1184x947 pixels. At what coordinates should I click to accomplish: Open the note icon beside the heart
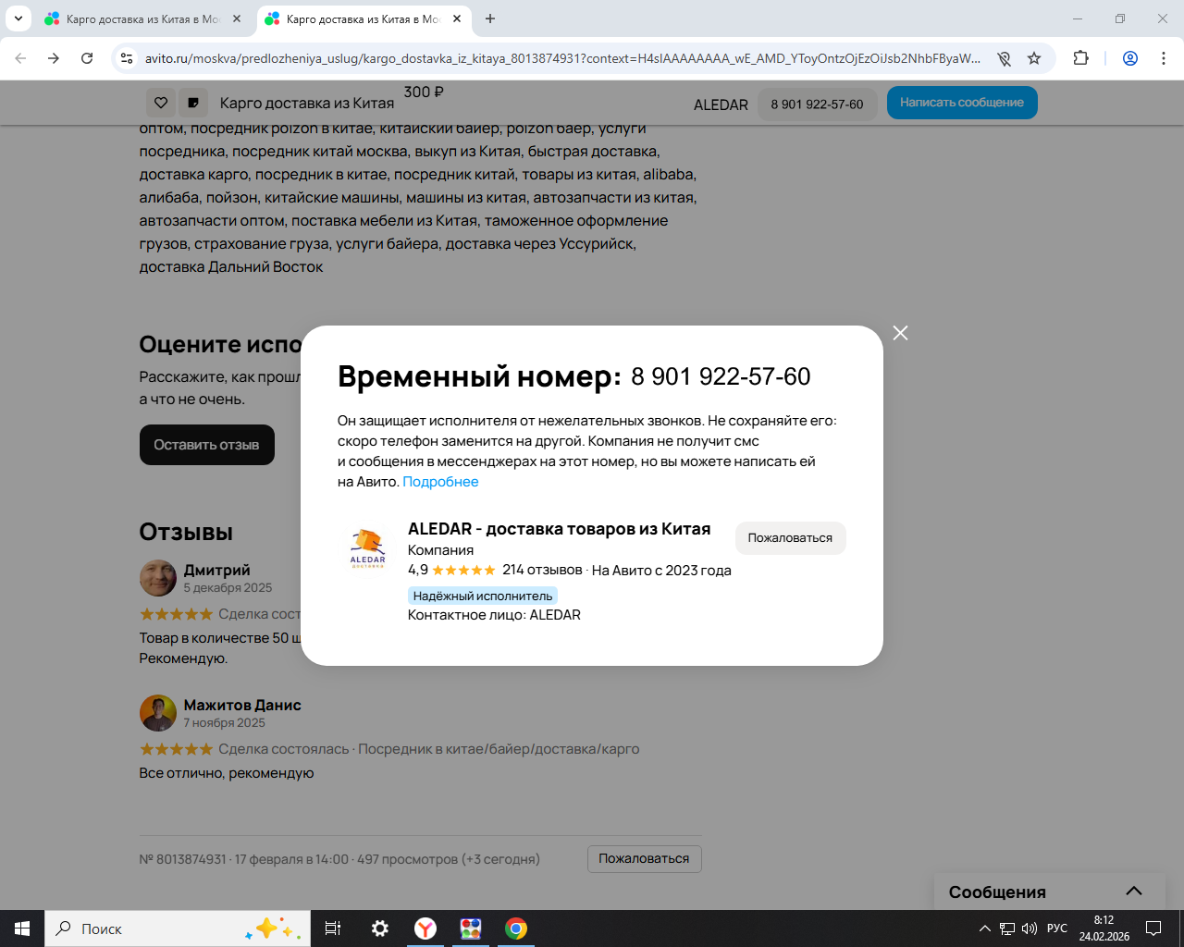coord(192,103)
